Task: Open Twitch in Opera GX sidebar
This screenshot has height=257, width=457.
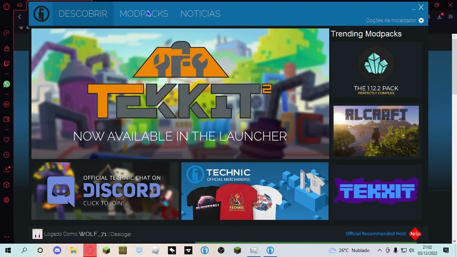Action: click(x=6, y=64)
